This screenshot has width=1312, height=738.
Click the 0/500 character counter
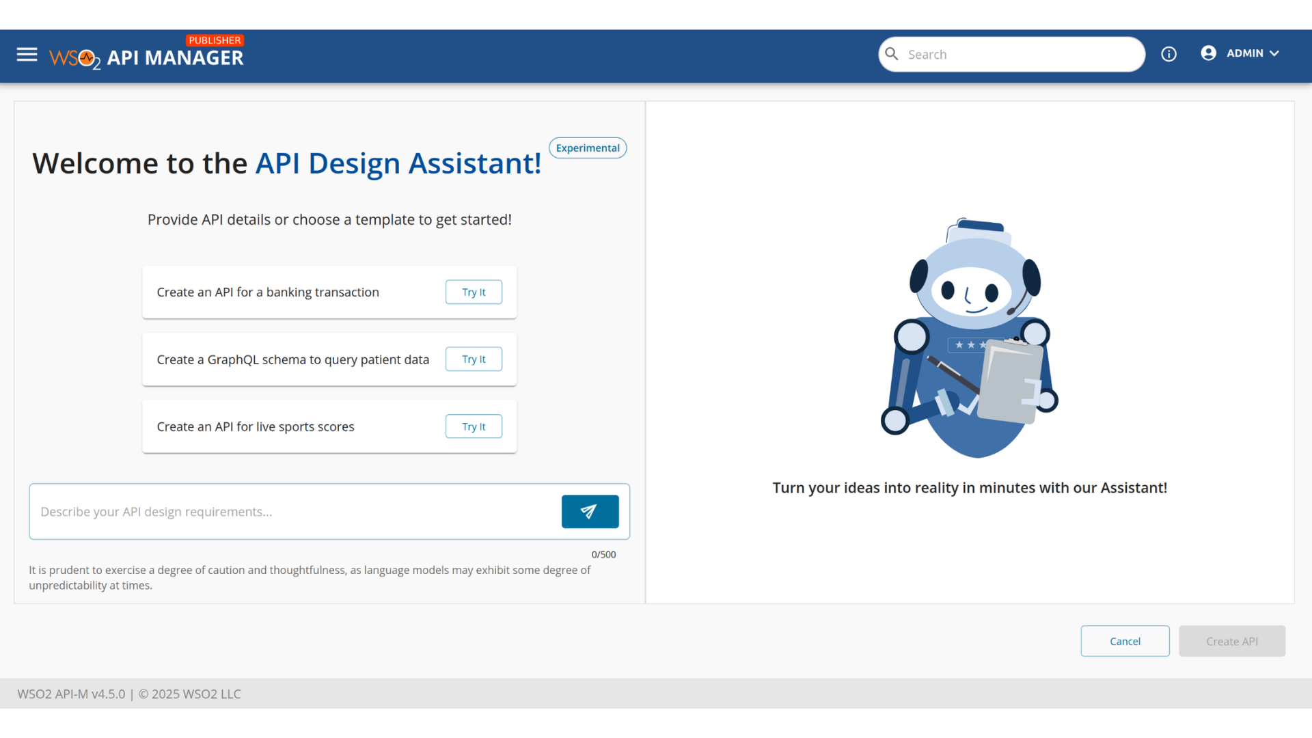(603, 554)
